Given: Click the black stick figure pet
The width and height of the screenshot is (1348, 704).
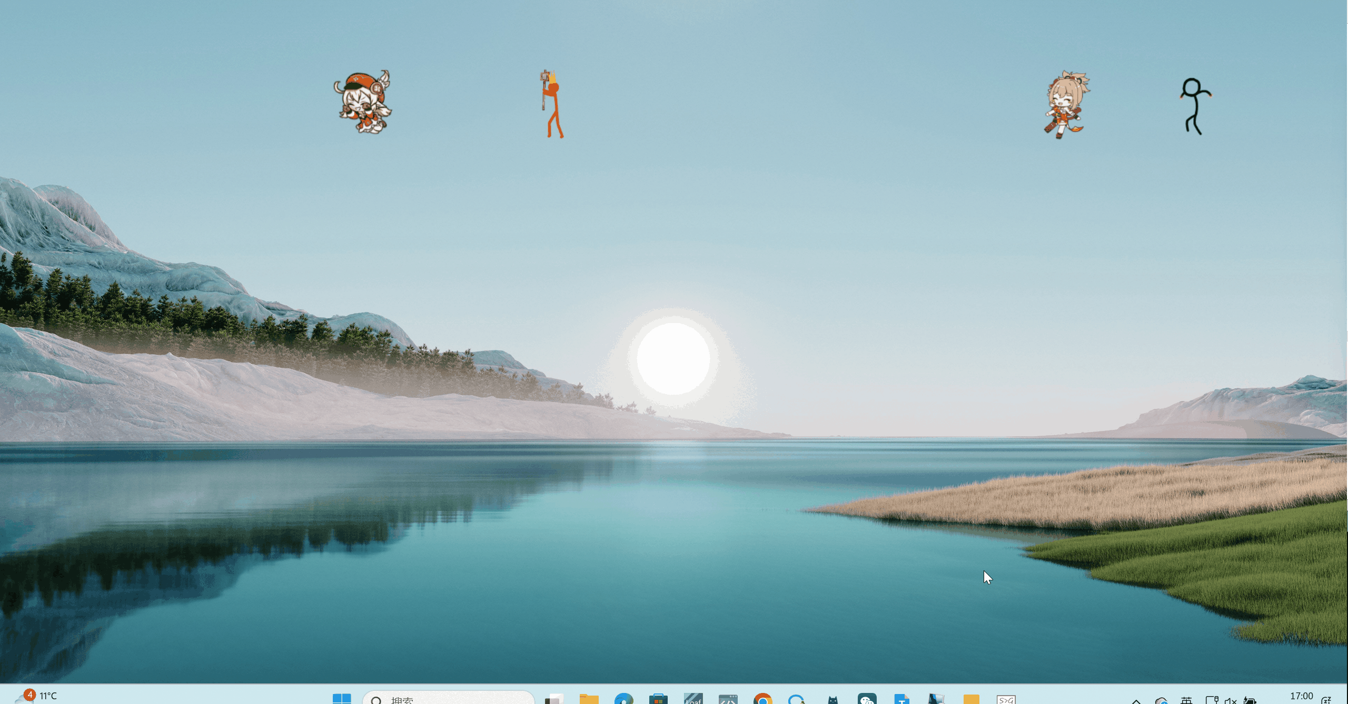Looking at the screenshot, I should pyautogui.click(x=1194, y=106).
